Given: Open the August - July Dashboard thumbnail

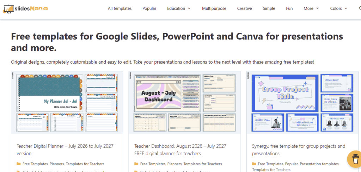Looking at the screenshot, I should (185, 102).
